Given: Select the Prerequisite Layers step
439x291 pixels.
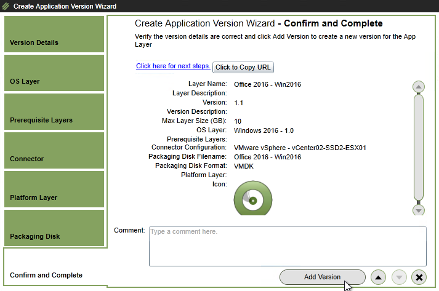Looking at the screenshot, I should (x=54, y=111).
